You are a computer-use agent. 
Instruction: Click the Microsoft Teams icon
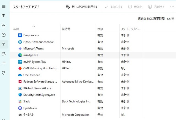click(x=20, y=48)
